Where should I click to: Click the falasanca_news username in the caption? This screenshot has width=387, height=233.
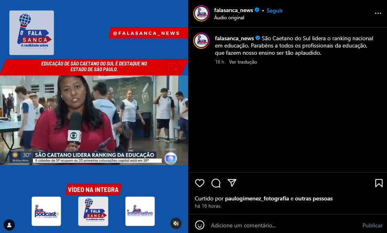tap(234, 39)
